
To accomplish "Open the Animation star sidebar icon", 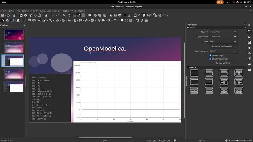I will pos(249,64).
